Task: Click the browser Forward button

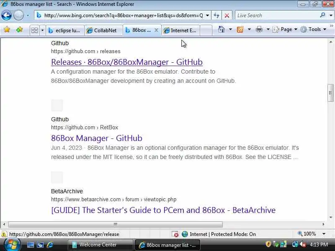Action: pos(18,15)
